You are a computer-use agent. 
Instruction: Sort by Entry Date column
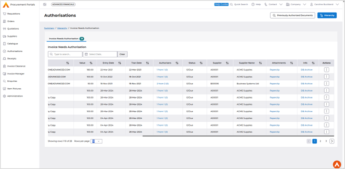click(x=120, y=63)
